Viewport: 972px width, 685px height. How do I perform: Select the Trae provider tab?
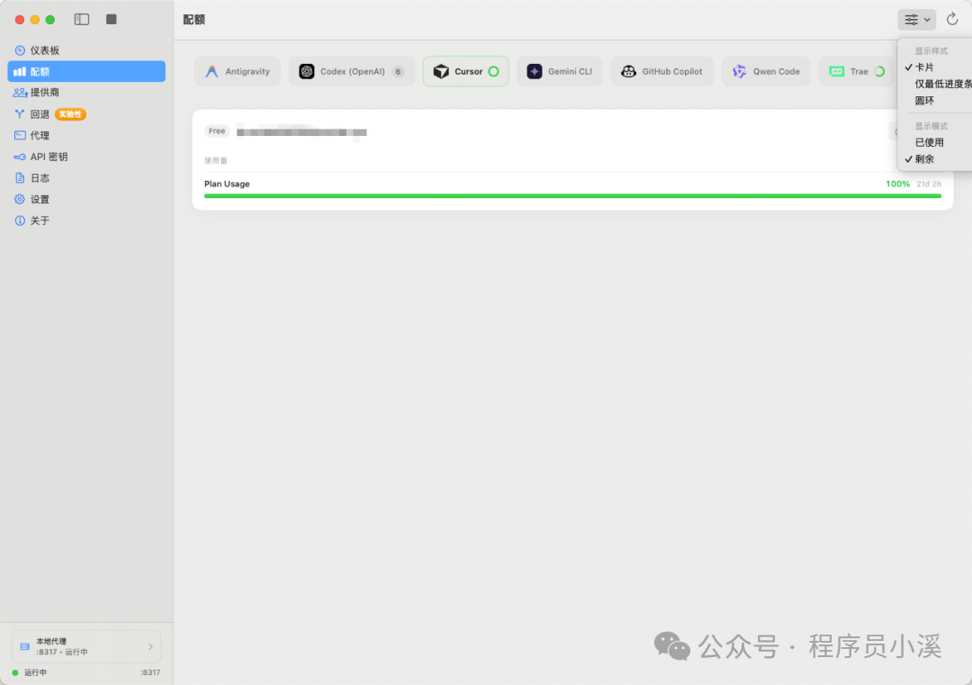tap(857, 71)
